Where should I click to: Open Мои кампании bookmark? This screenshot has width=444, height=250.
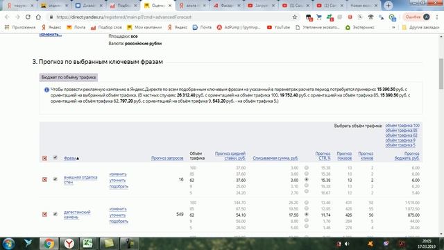point(144,27)
